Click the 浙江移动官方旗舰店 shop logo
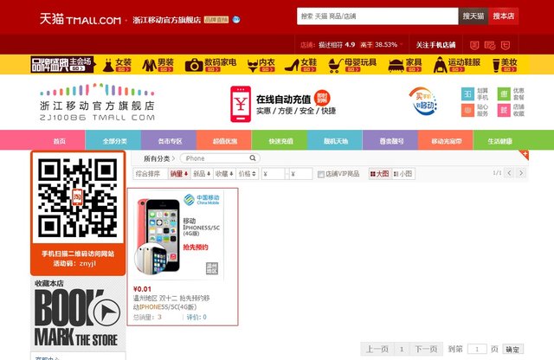This screenshot has height=360, width=554. tap(97, 102)
